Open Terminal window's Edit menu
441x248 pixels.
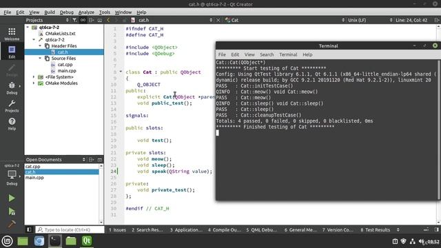click(x=235, y=54)
